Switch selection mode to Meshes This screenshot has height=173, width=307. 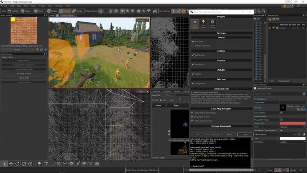tap(52, 11)
